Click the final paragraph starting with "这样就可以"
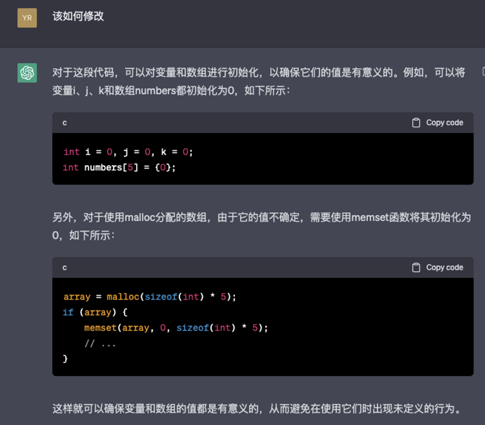This screenshot has width=485, height=425. 257,409
